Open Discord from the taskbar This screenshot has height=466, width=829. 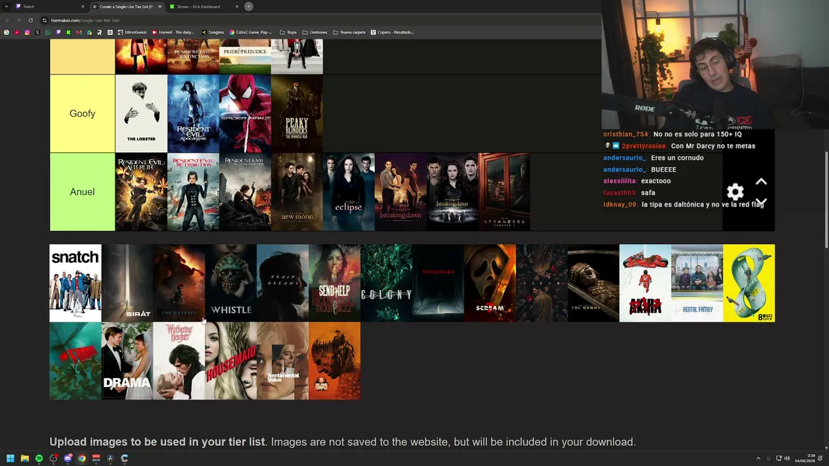pos(67,458)
